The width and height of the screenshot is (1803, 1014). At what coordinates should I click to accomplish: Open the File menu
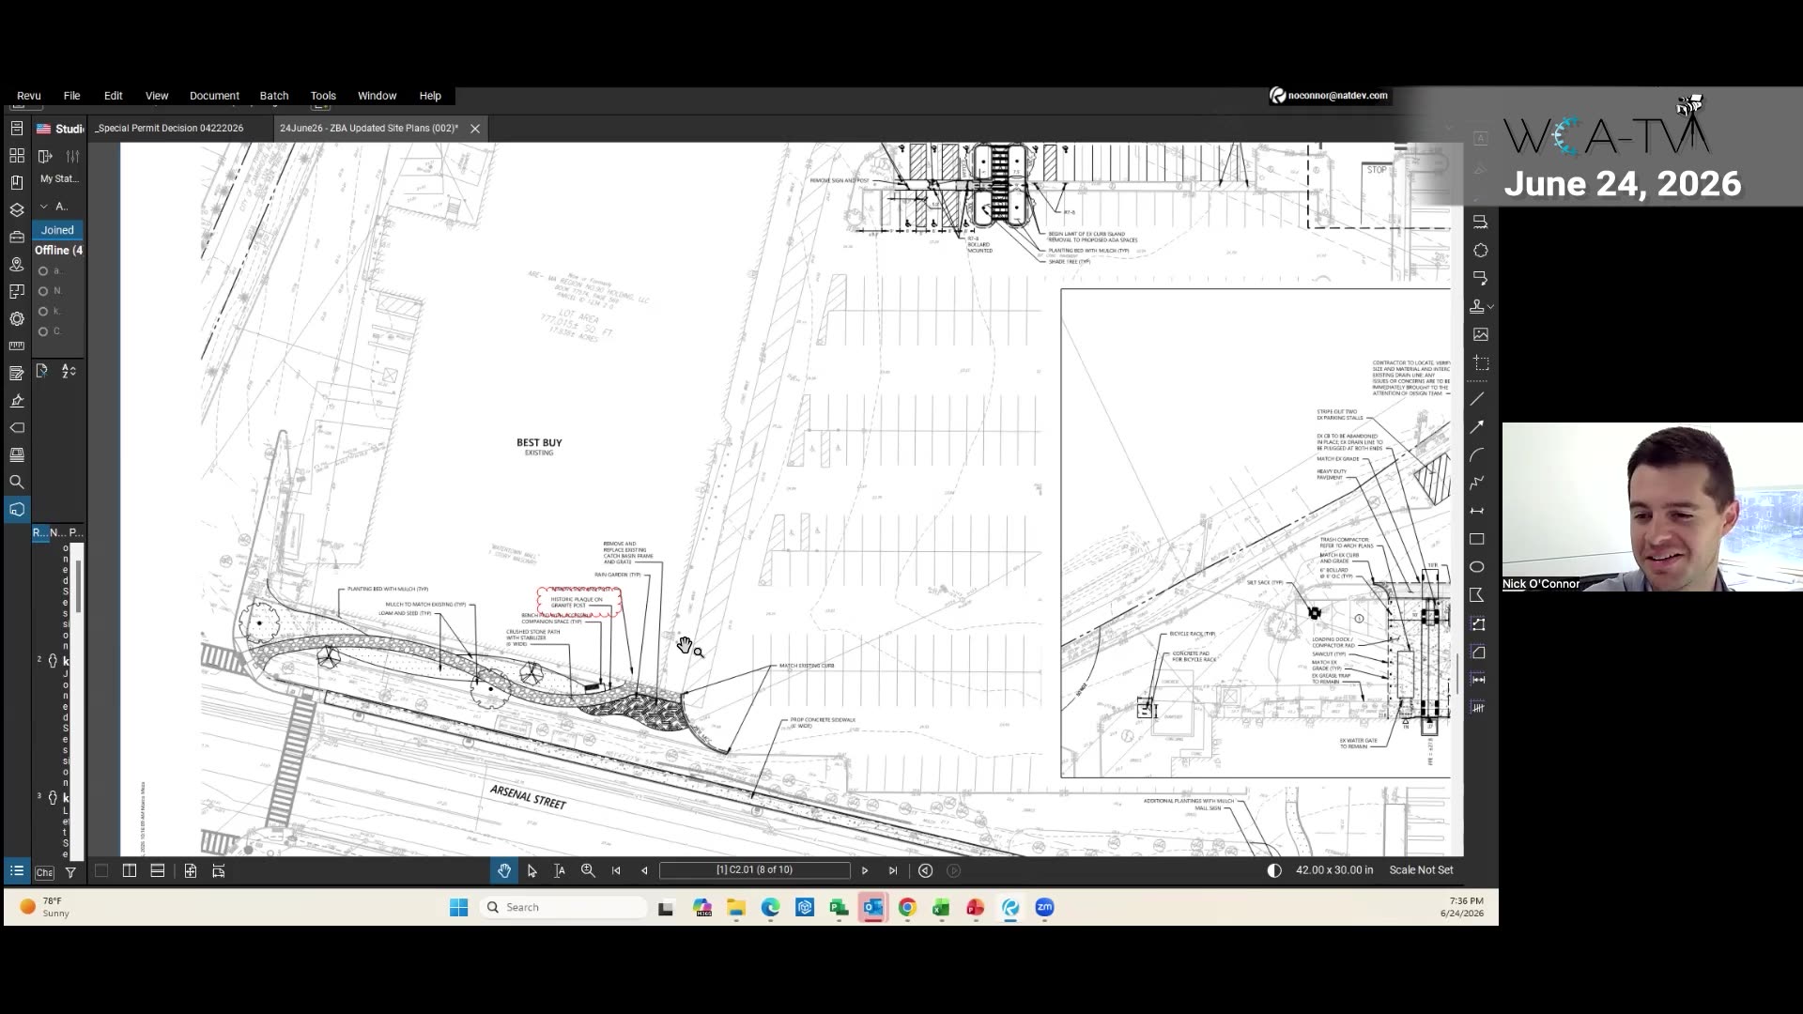[71, 96]
